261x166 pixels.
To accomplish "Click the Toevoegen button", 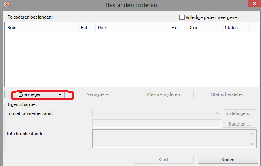I will tap(35, 94).
